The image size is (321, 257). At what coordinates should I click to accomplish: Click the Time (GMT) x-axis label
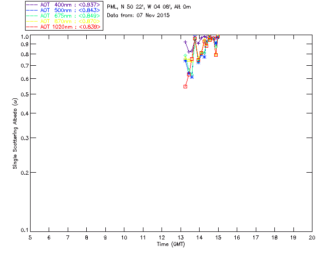tap(171, 244)
